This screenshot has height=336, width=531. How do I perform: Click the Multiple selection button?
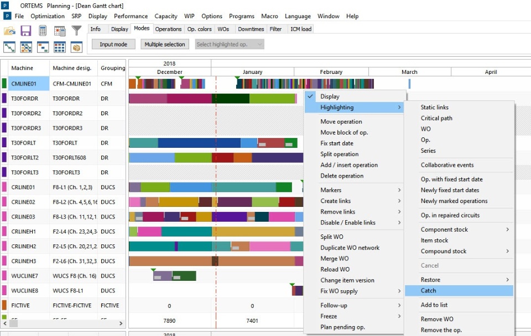tap(165, 44)
